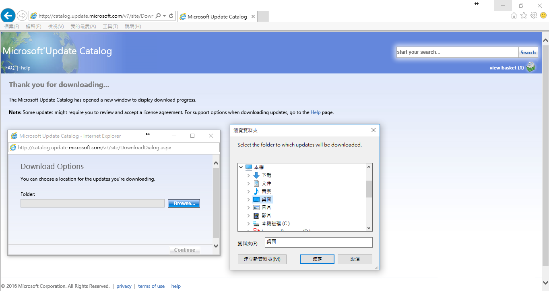Collapse the 本機 tree node
The width and height of the screenshot is (549, 291).
(241, 167)
